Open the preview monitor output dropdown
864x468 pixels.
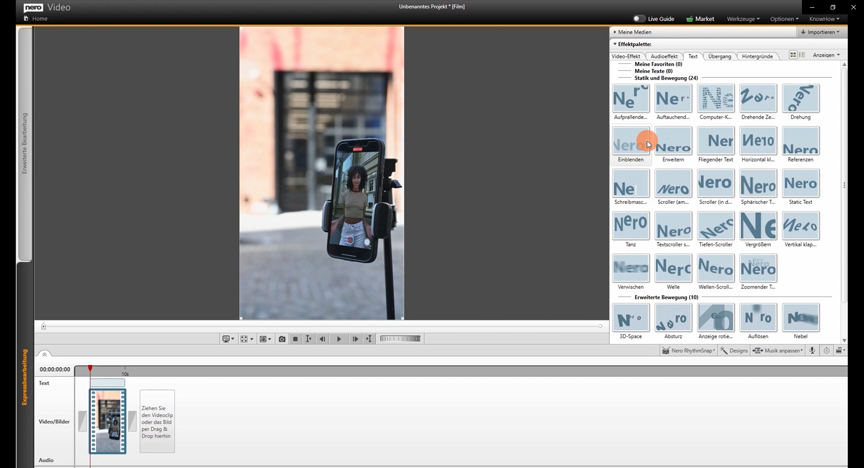pos(228,339)
